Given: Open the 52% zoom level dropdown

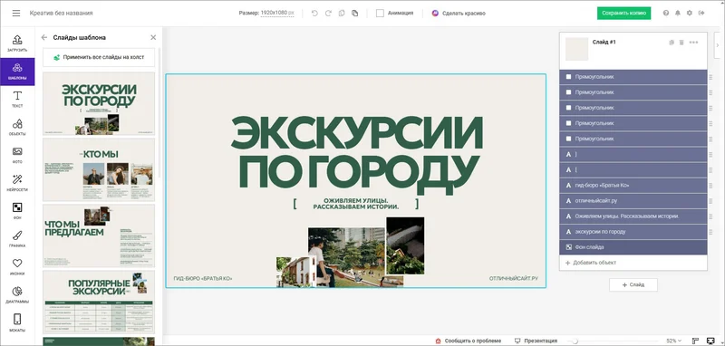Looking at the screenshot, I should [x=673, y=341].
